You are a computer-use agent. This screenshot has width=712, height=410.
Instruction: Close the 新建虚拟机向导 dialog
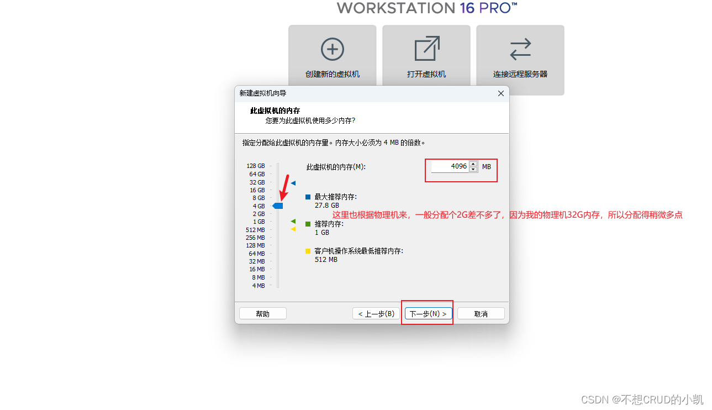coord(501,93)
